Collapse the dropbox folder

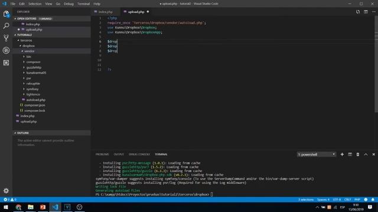[28, 46]
